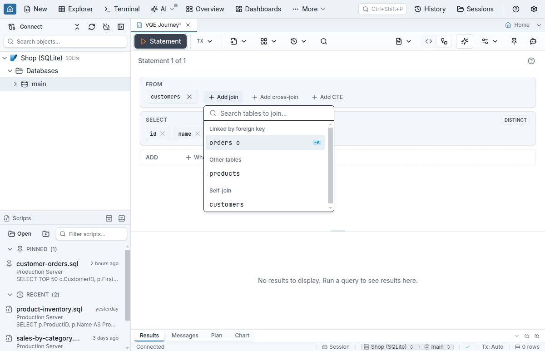Click the help question mark icon in top bar
Viewport: 545px width, 351px height.
tap(516, 9)
